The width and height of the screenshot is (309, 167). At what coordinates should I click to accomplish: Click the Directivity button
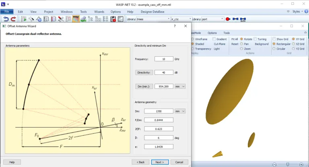144,72
